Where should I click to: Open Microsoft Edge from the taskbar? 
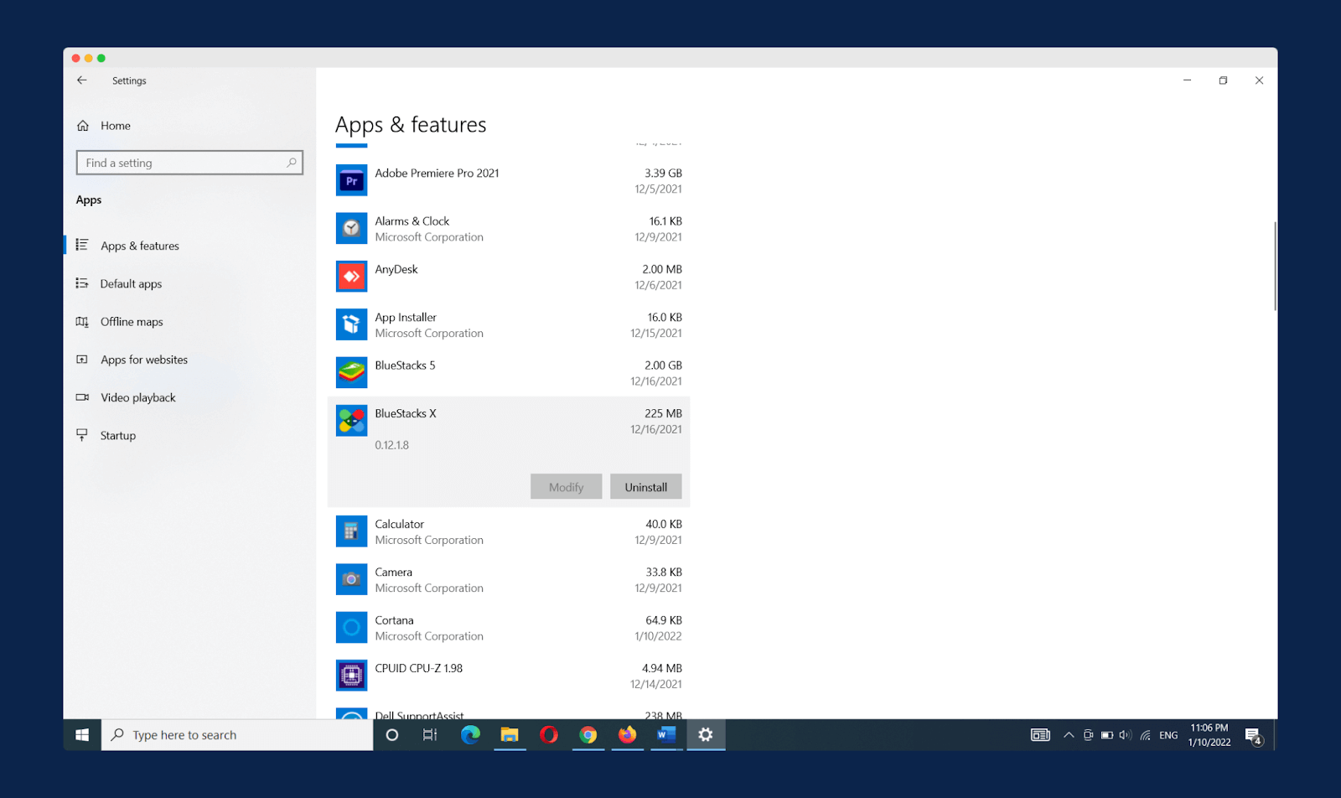click(x=470, y=735)
